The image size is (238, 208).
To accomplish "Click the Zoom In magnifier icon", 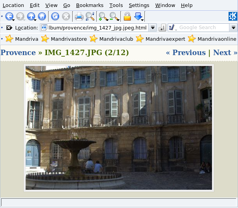I will tap(102, 16).
